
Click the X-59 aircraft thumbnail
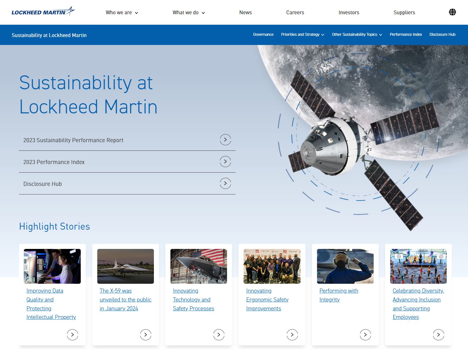pos(125,266)
